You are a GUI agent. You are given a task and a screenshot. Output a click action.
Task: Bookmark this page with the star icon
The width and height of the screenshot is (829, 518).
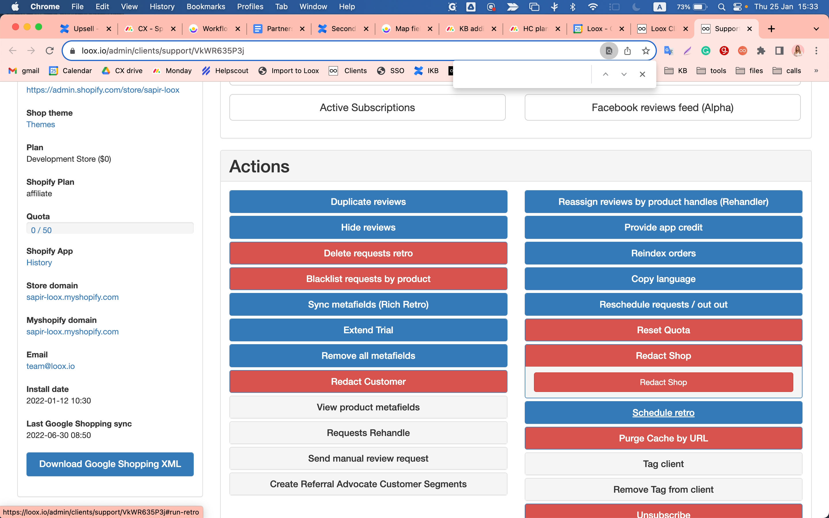[x=646, y=51]
